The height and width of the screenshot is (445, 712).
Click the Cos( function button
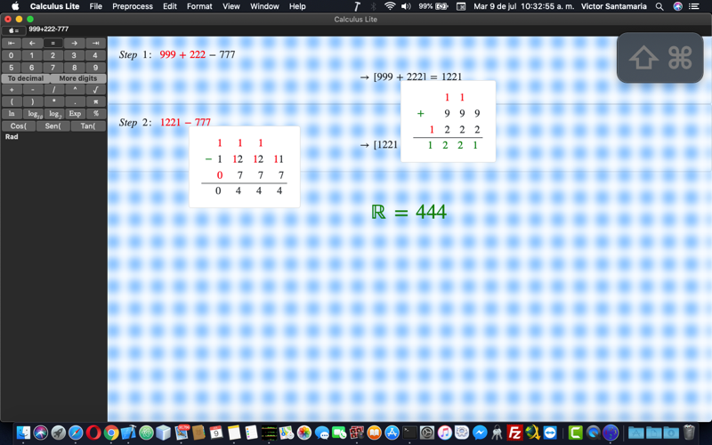(x=19, y=126)
